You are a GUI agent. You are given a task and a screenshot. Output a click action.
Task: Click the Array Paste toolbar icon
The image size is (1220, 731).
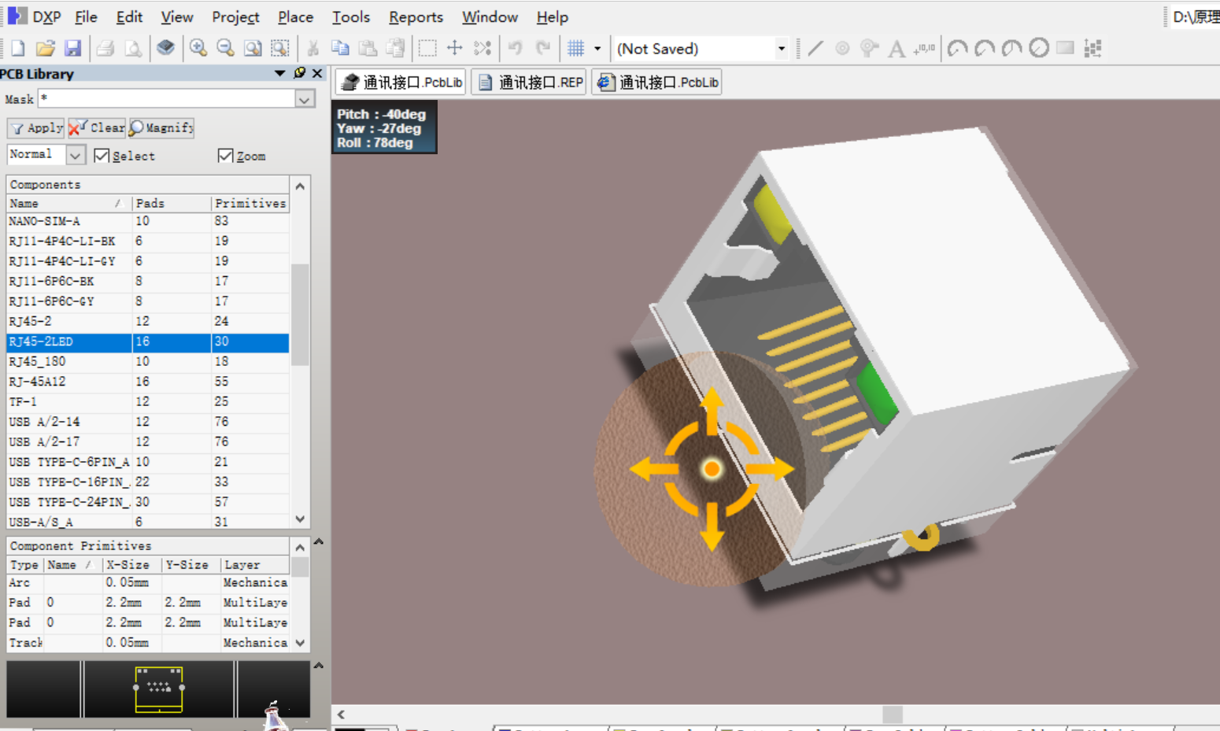click(1092, 48)
